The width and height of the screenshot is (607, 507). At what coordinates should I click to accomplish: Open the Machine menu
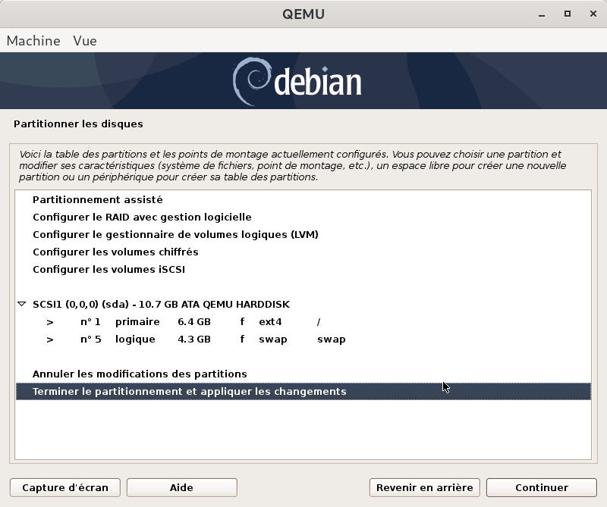pos(33,41)
